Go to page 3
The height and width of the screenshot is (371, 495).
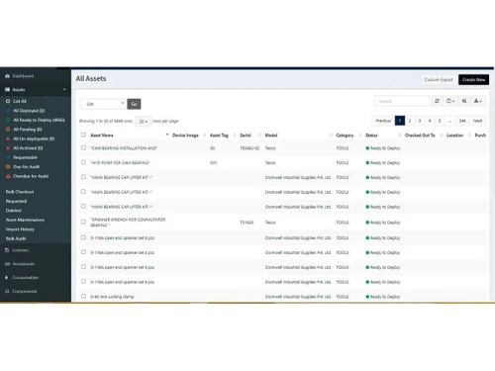[420, 121]
